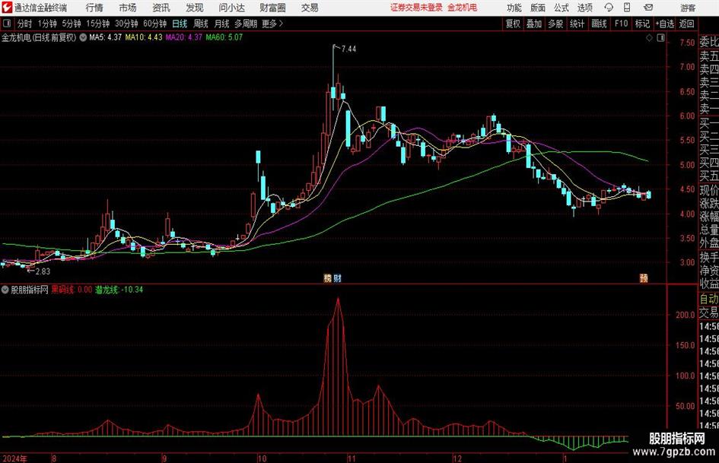The height and width of the screenshot is (463, 719).
Task: Open the mobile phone icon
Action: coord(627,8)
